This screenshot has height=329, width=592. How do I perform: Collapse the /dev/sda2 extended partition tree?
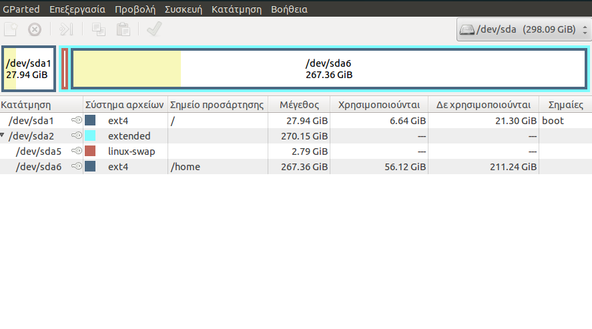(x=3, y=136)
